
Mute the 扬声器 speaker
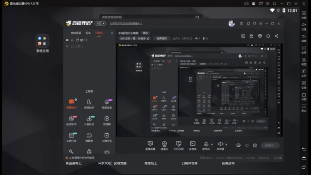click(x=220, y=145)
